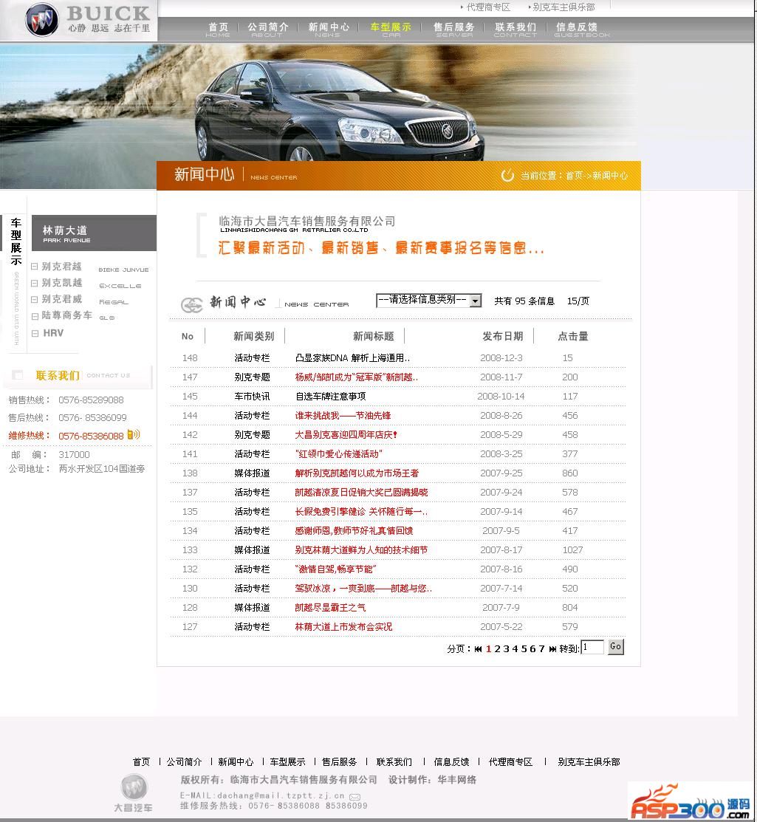Click the footer email address dachang@mail.tzptt.zj.cn
This screenshot has width=757, height=822.
[x=281, y=796]
